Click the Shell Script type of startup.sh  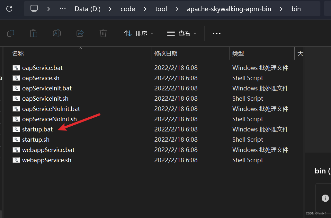point(248,139)
